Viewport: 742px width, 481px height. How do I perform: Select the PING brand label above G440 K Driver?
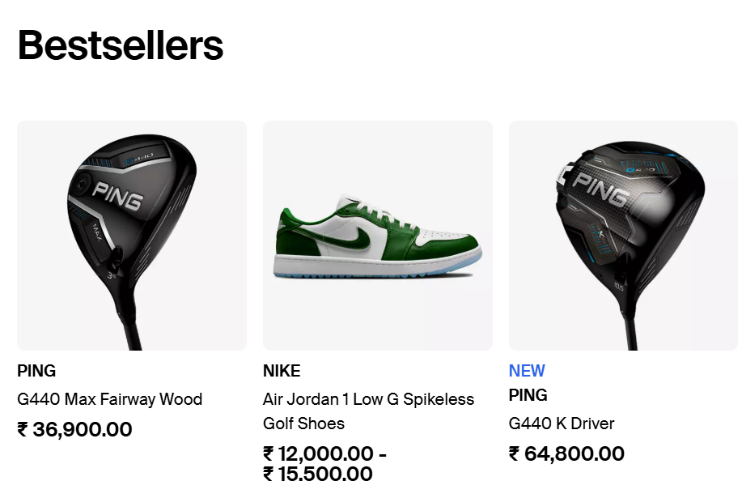528,395
